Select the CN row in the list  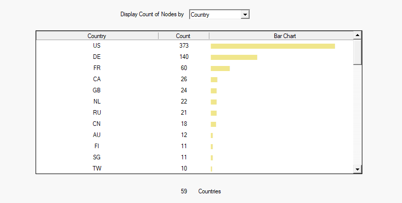click(97, 124)
